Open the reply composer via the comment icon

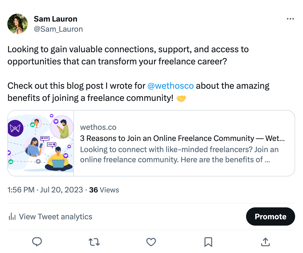(x=37, y=242)
